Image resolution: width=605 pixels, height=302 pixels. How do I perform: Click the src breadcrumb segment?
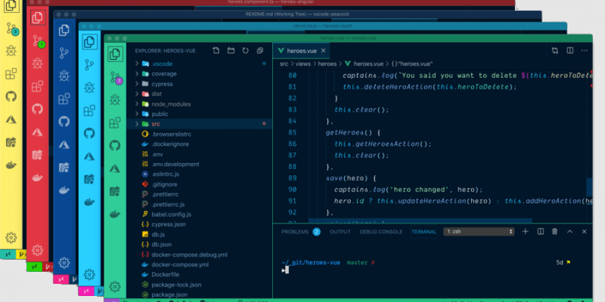[284, 64]
